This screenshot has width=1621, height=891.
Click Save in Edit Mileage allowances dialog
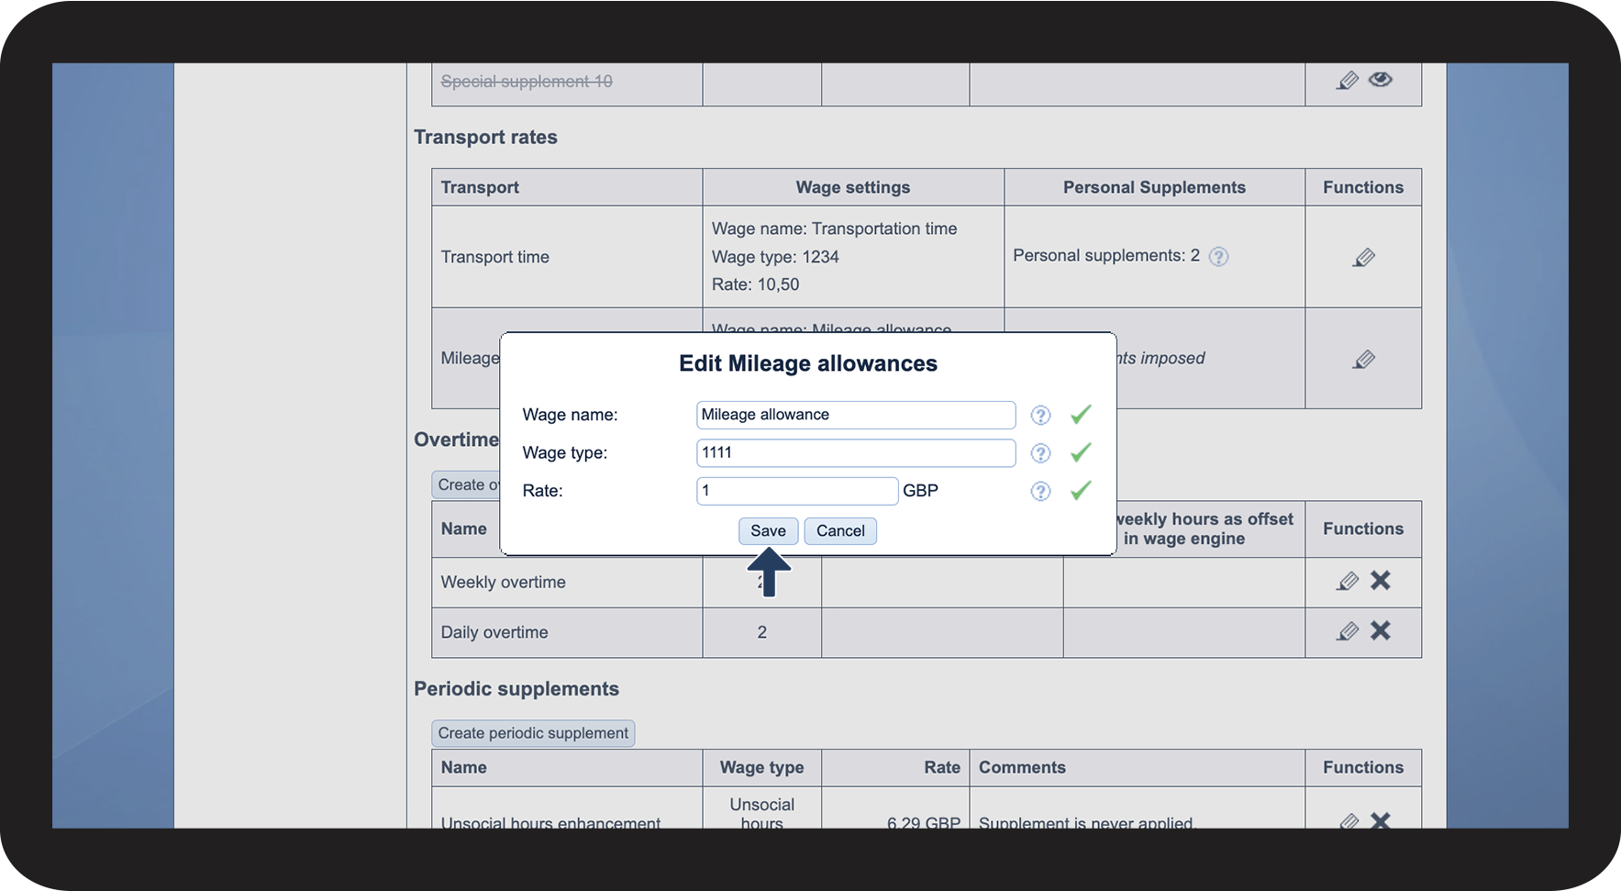pos(767,531)
